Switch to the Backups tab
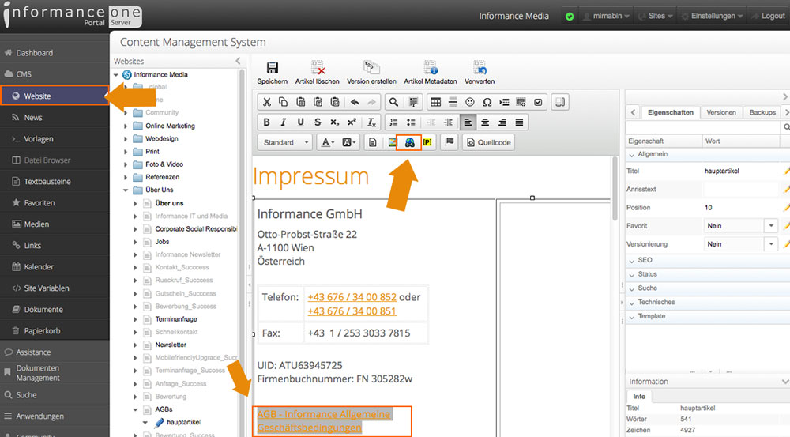Image resolution: width=790 pixels, height=437 pixels. click(x=762, y=112)
